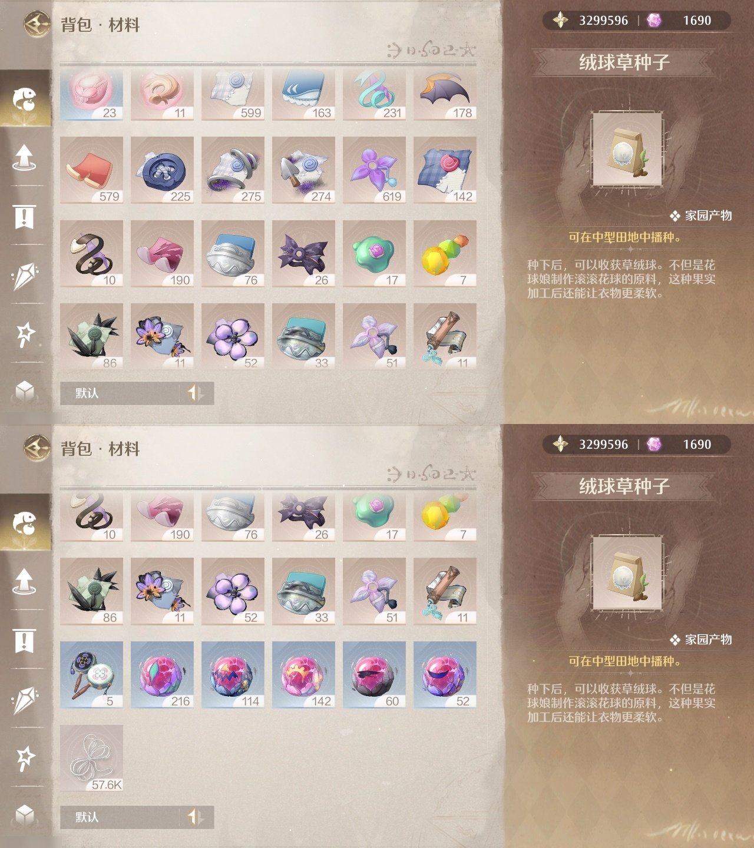Select the swirl cloth item with 599 count
The height and width of the screenshot is (848, 754).
[233, 94]
